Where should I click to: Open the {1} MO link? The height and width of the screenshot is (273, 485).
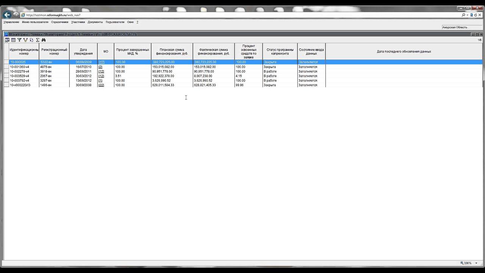(100, 80)
